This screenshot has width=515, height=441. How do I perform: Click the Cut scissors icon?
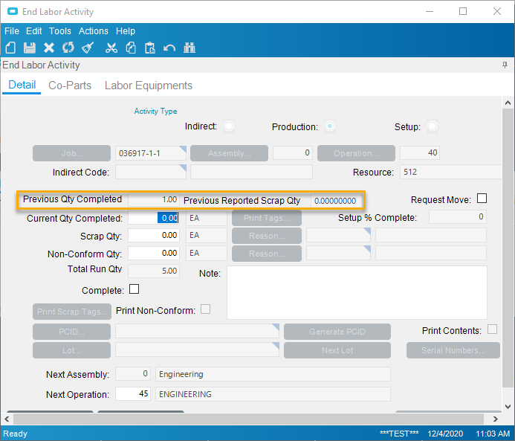tap(111, 48)
